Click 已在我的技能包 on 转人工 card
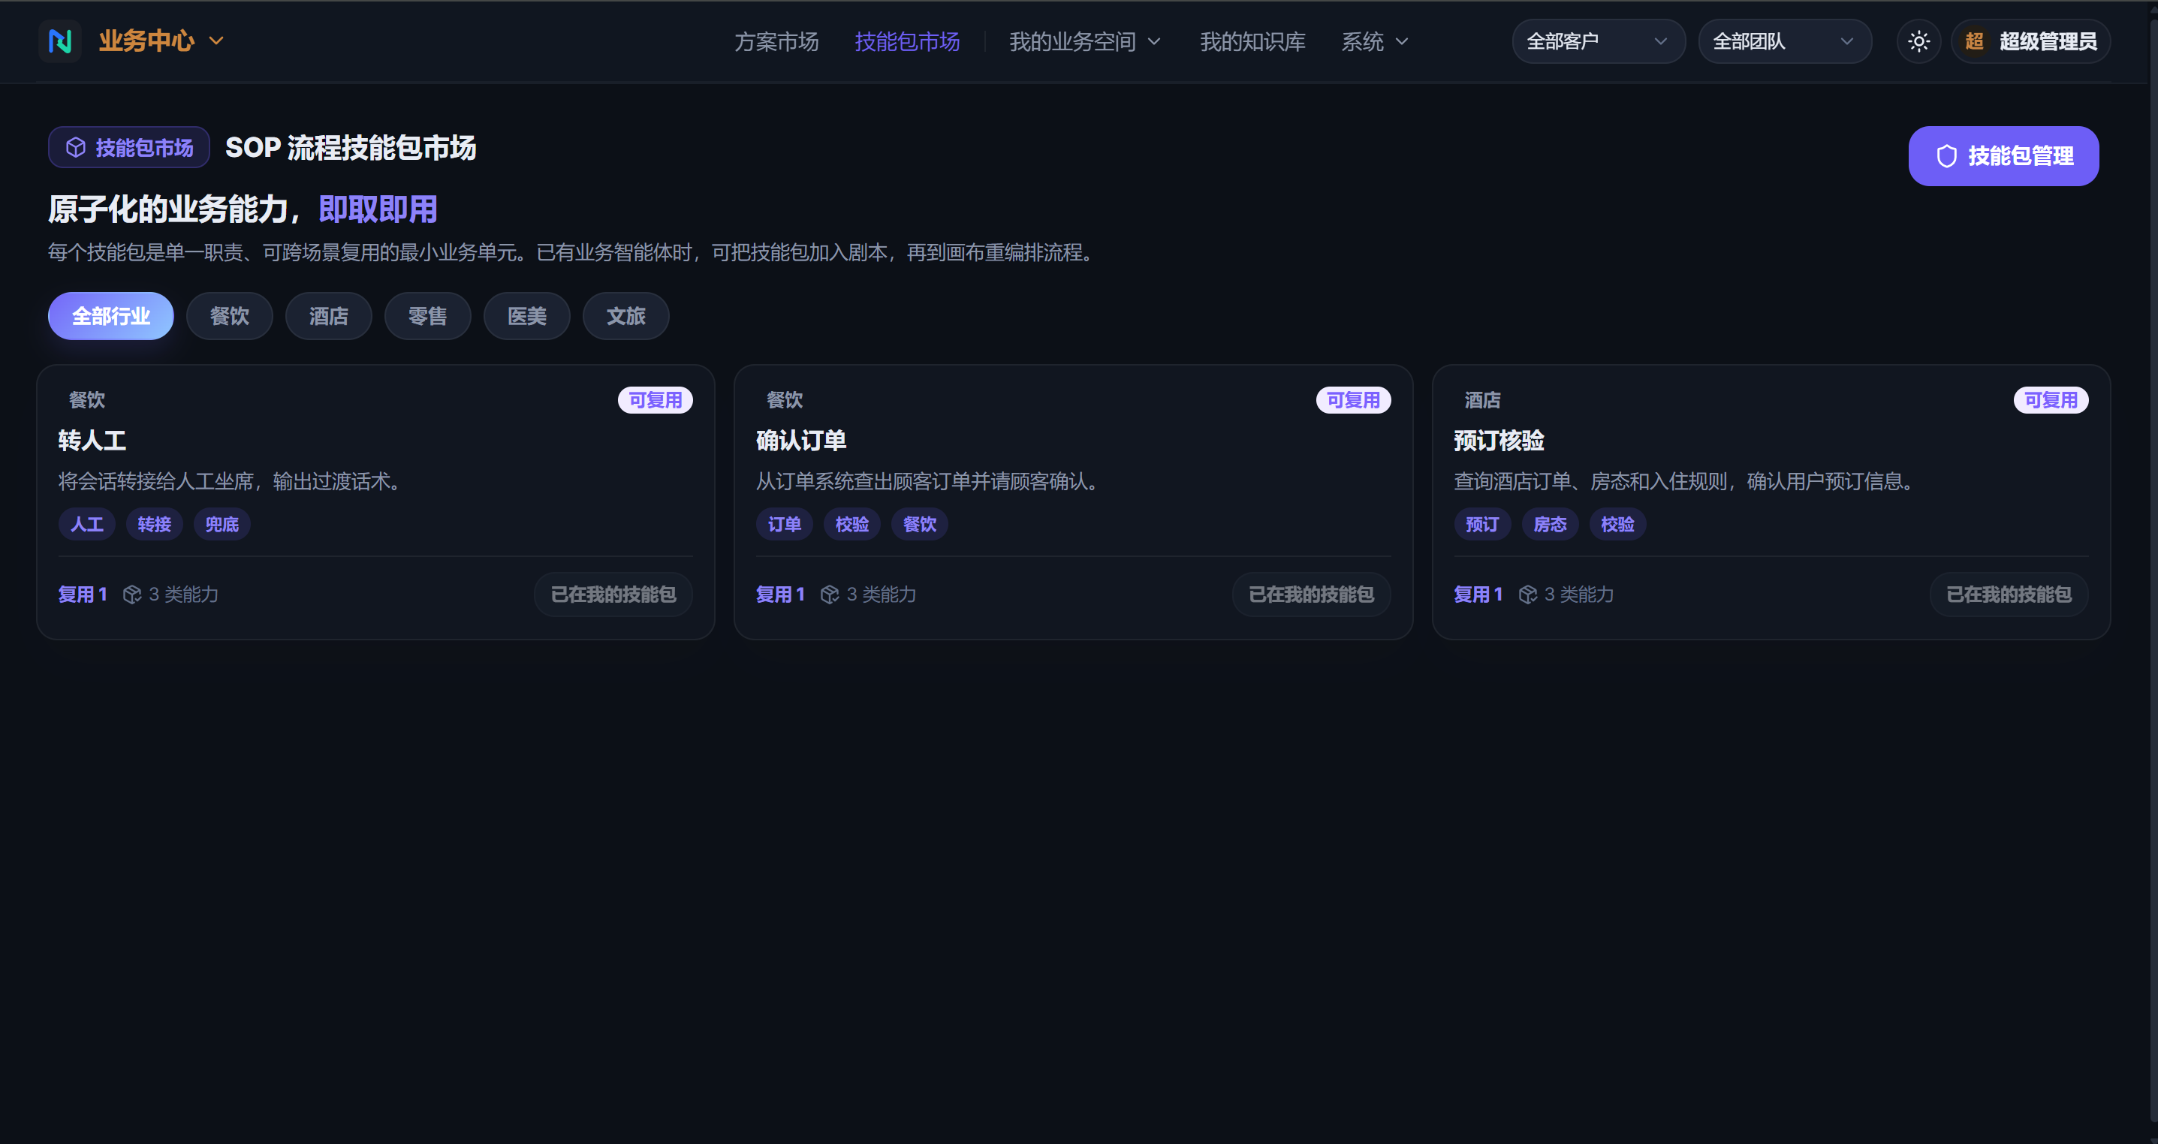Screen dimensions: 2158x1144 613,595
